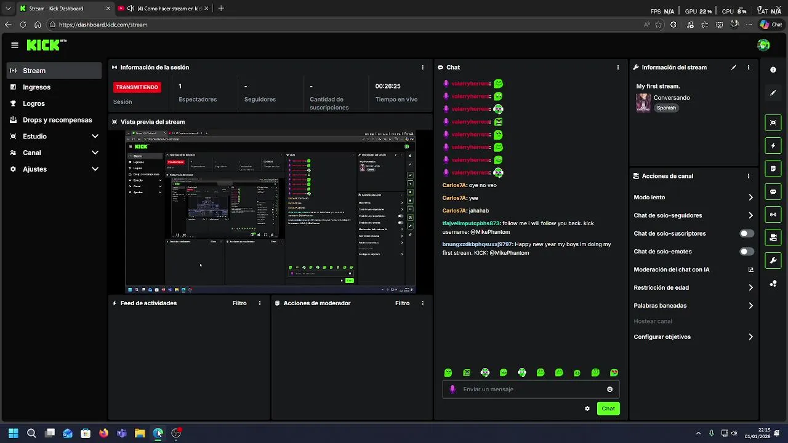Viewport: 788px width, 443px height.
Task: Open Acciones de canal three-dot menu
Action: pos(749,176)
